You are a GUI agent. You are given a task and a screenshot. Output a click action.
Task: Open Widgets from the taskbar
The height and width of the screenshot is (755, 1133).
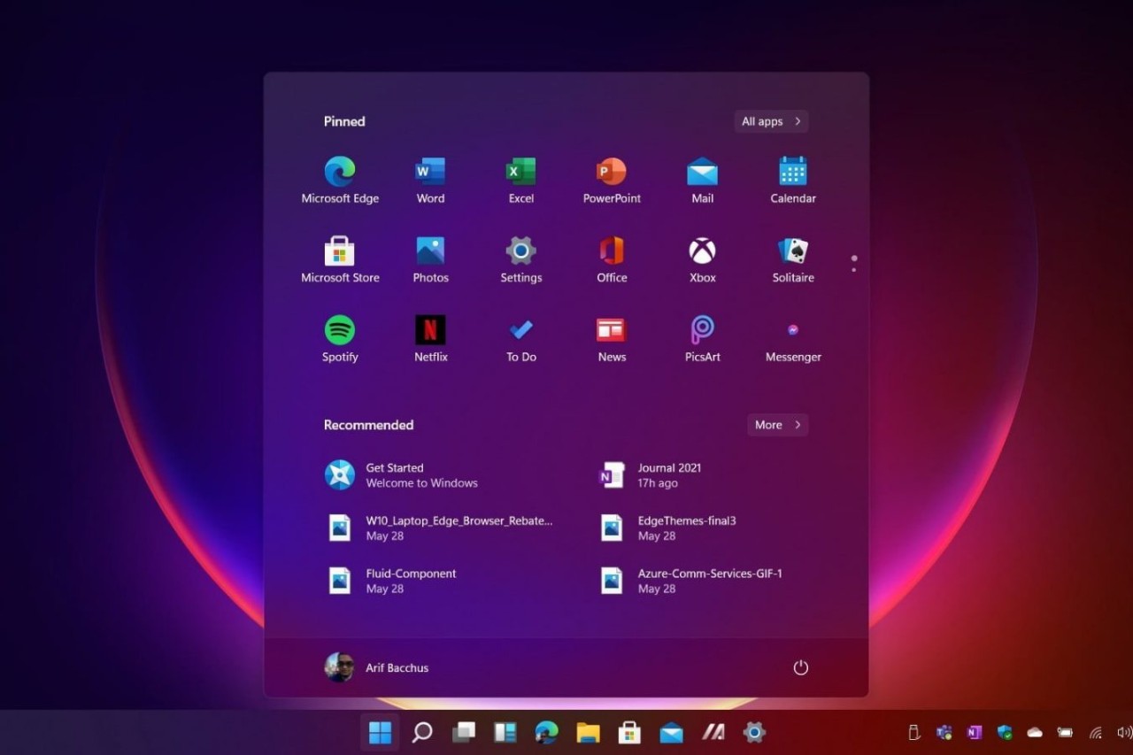505,733
